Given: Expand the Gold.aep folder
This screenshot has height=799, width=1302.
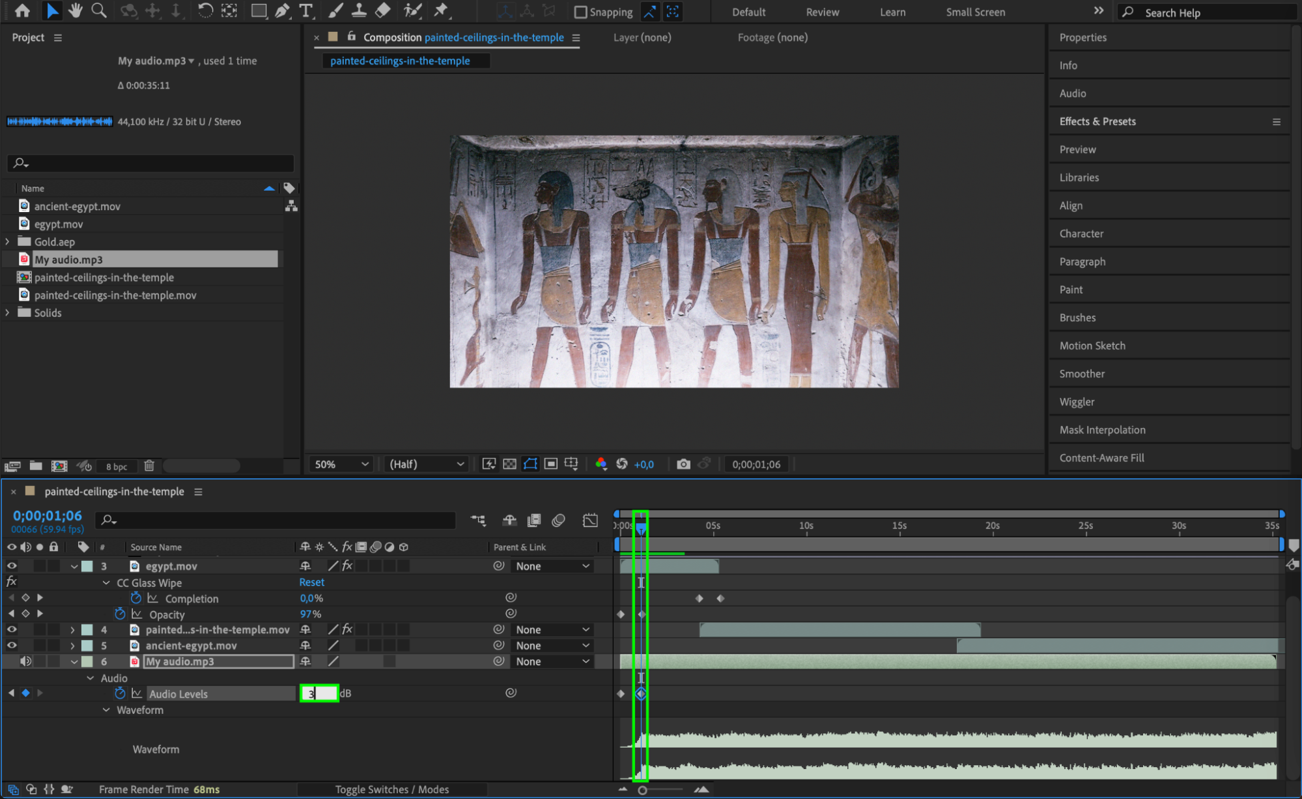Looking at the screenshot, I should [8, 241].
